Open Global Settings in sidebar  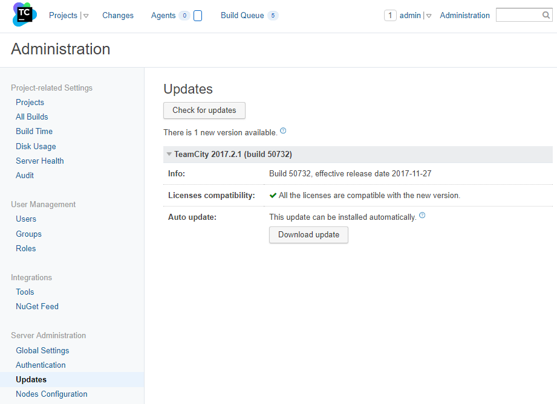tap(42, 350)
